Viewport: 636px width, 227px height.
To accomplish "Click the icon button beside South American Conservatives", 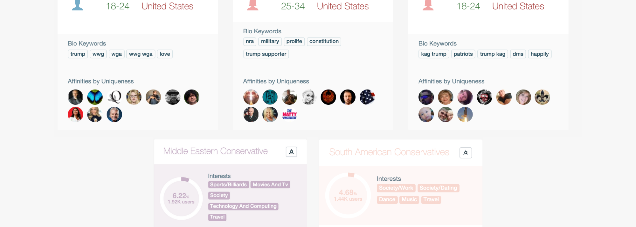I will point(466,153).
